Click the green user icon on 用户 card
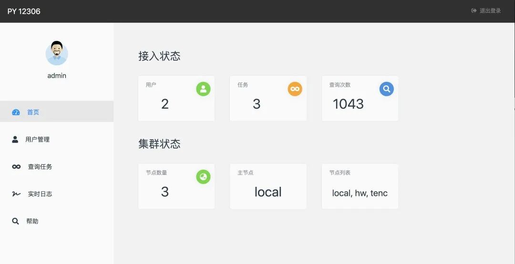Screen dimensions: 515x264 tap(203, 89)
